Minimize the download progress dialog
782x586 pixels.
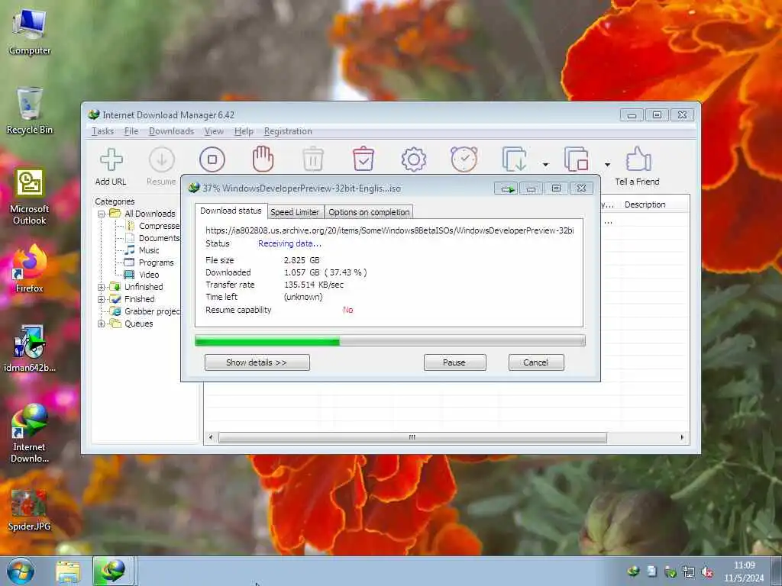click(x=532, y=188)
